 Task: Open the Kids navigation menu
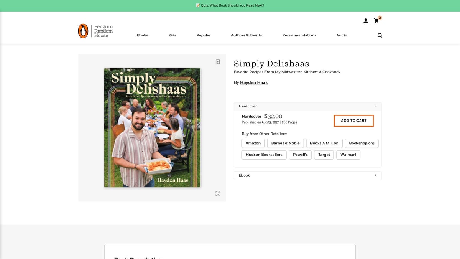[x=172, y=35]
